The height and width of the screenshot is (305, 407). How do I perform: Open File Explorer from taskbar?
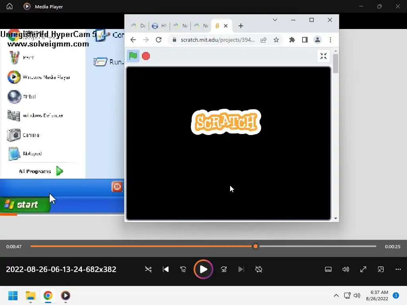pyautogui.click(x=30, y=295)
